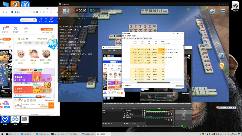
Task: Click the 结束任务 button in Task Manager
Action: (179, 86)
